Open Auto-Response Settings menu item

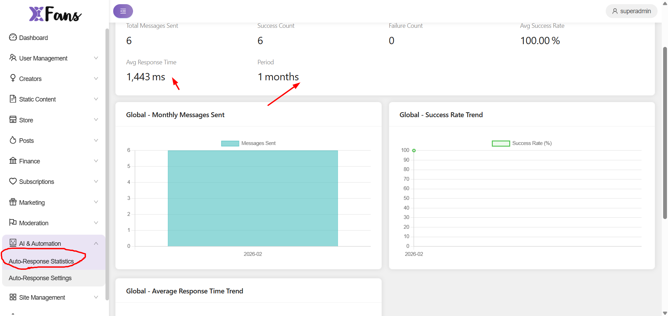click(40, 278)
